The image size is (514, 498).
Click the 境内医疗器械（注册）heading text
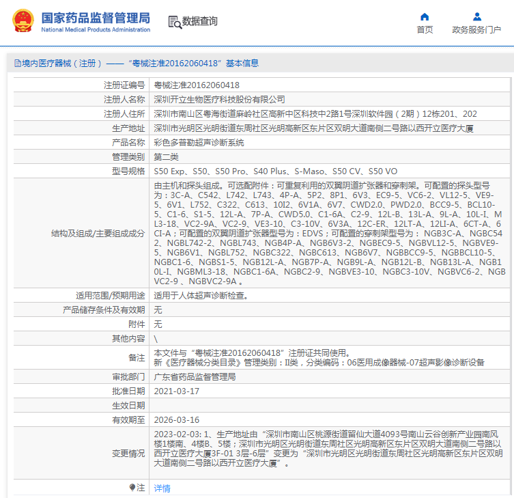(61, 64)
